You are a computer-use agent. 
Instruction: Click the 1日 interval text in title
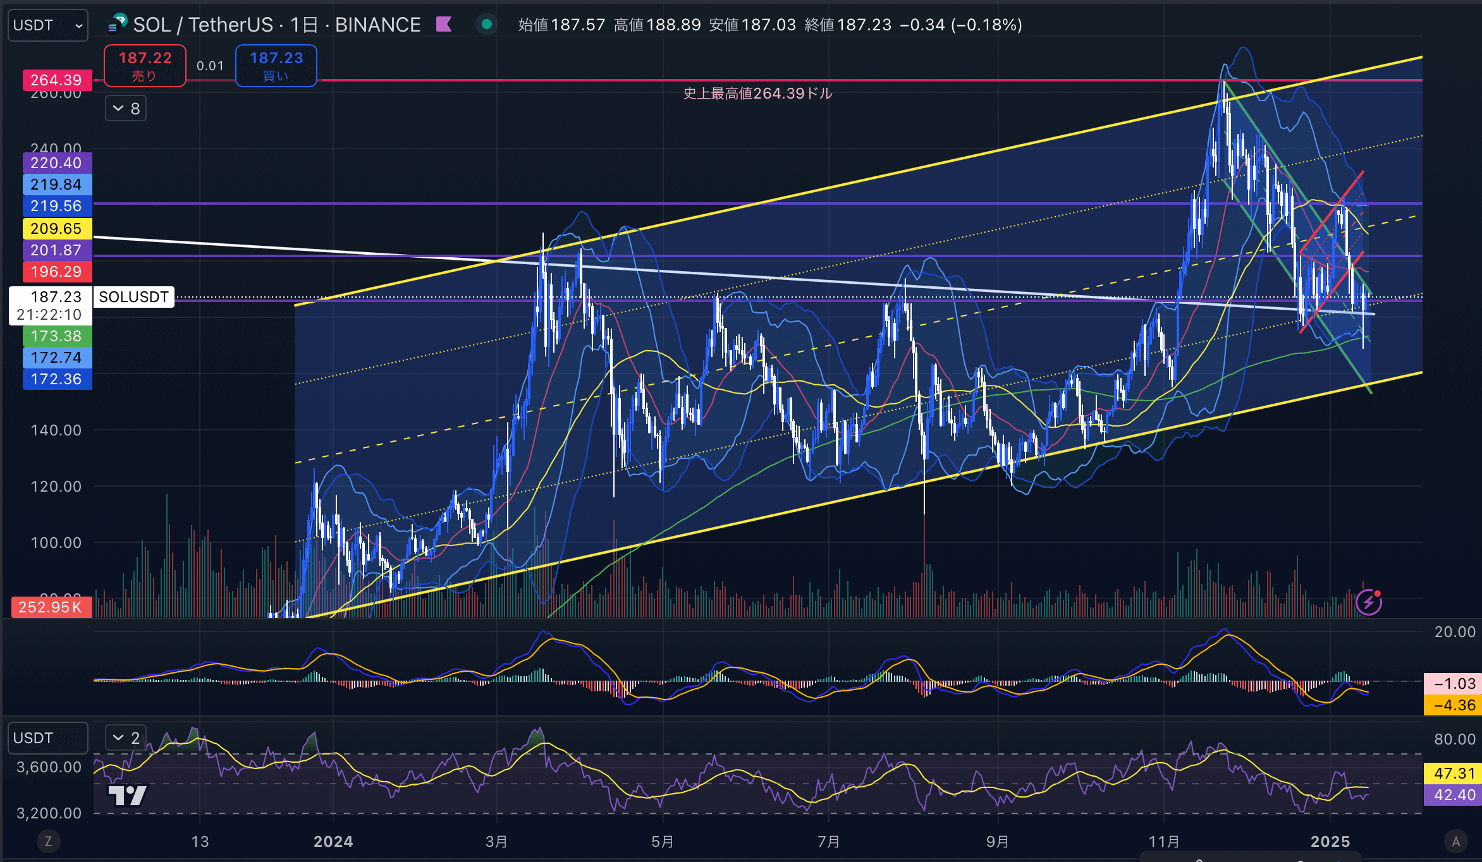pyautogui.click(x=304, y=25)
